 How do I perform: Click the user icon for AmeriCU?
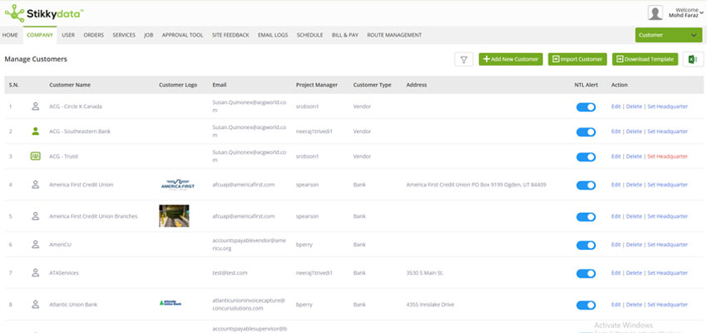coord(35,245)
